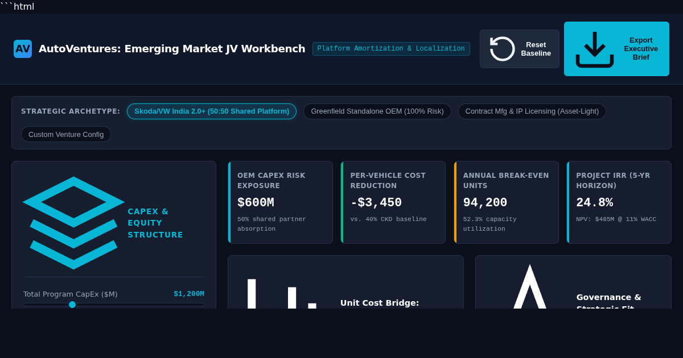Click the CAPEX & EQUITY STRUCTURE heading
683x358 pixels.
(x=155, y=223)
